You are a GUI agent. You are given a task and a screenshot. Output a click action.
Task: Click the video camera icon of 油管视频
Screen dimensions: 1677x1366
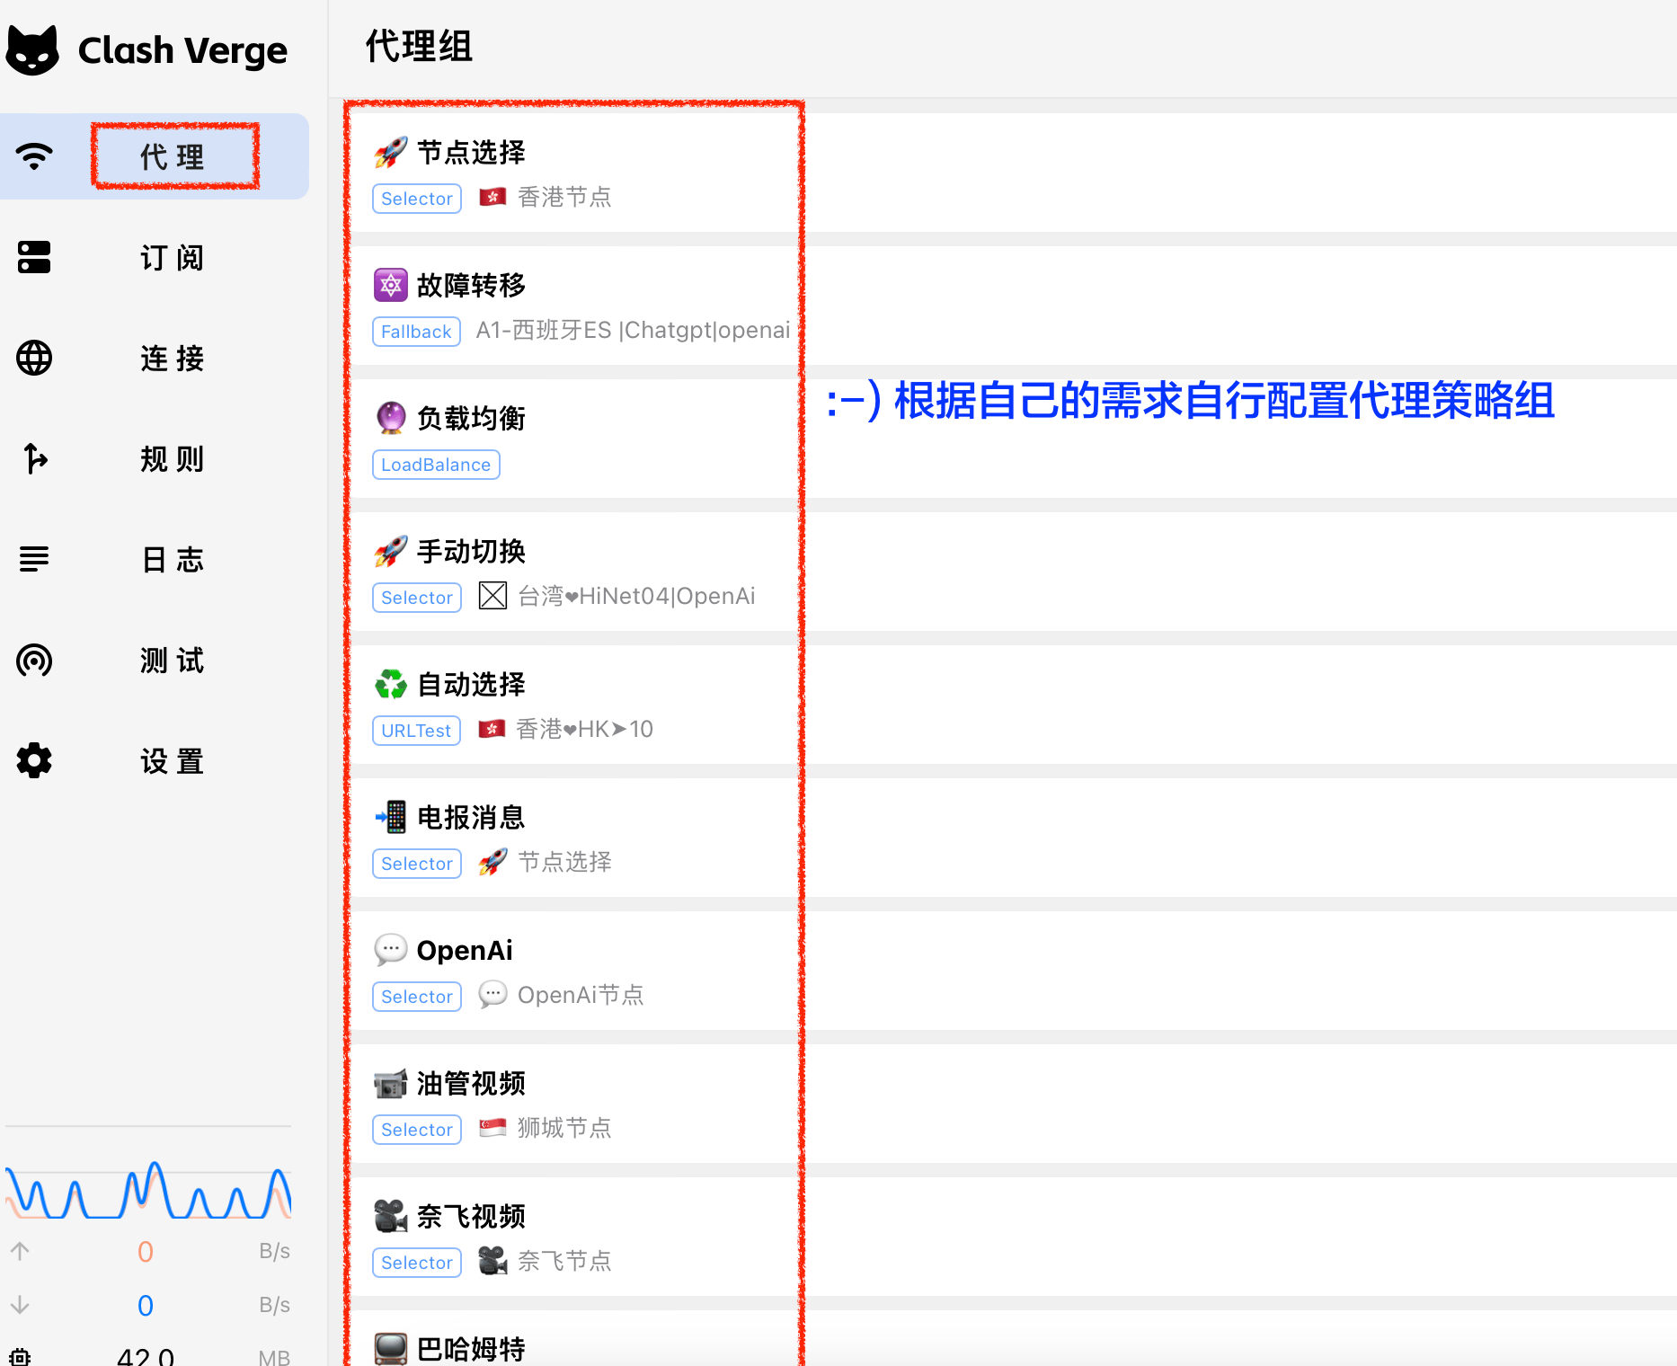tap(391, 1083)
